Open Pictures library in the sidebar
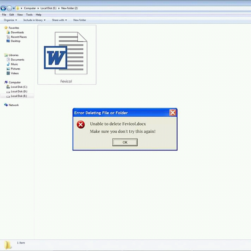The height and width of the screenshot is (251, 251). [x=16, y=69]
